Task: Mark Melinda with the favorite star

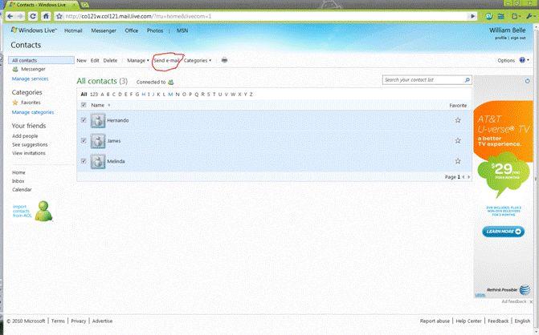Action: [x=458, y=162]
